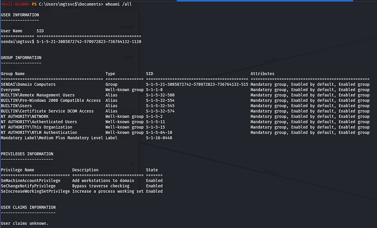Click the SID S-1-5-64-10
This screenshot has width=377, height=228.
(159, 133)
